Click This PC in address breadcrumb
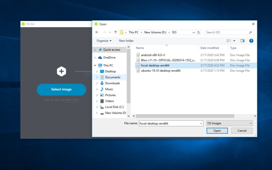Image resolution: width=272 pixels, height=170 pixels. pos(134,32)
